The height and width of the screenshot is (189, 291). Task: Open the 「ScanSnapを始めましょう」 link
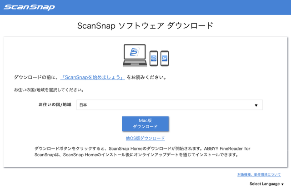pyautogui.click(x=93, y=77)
